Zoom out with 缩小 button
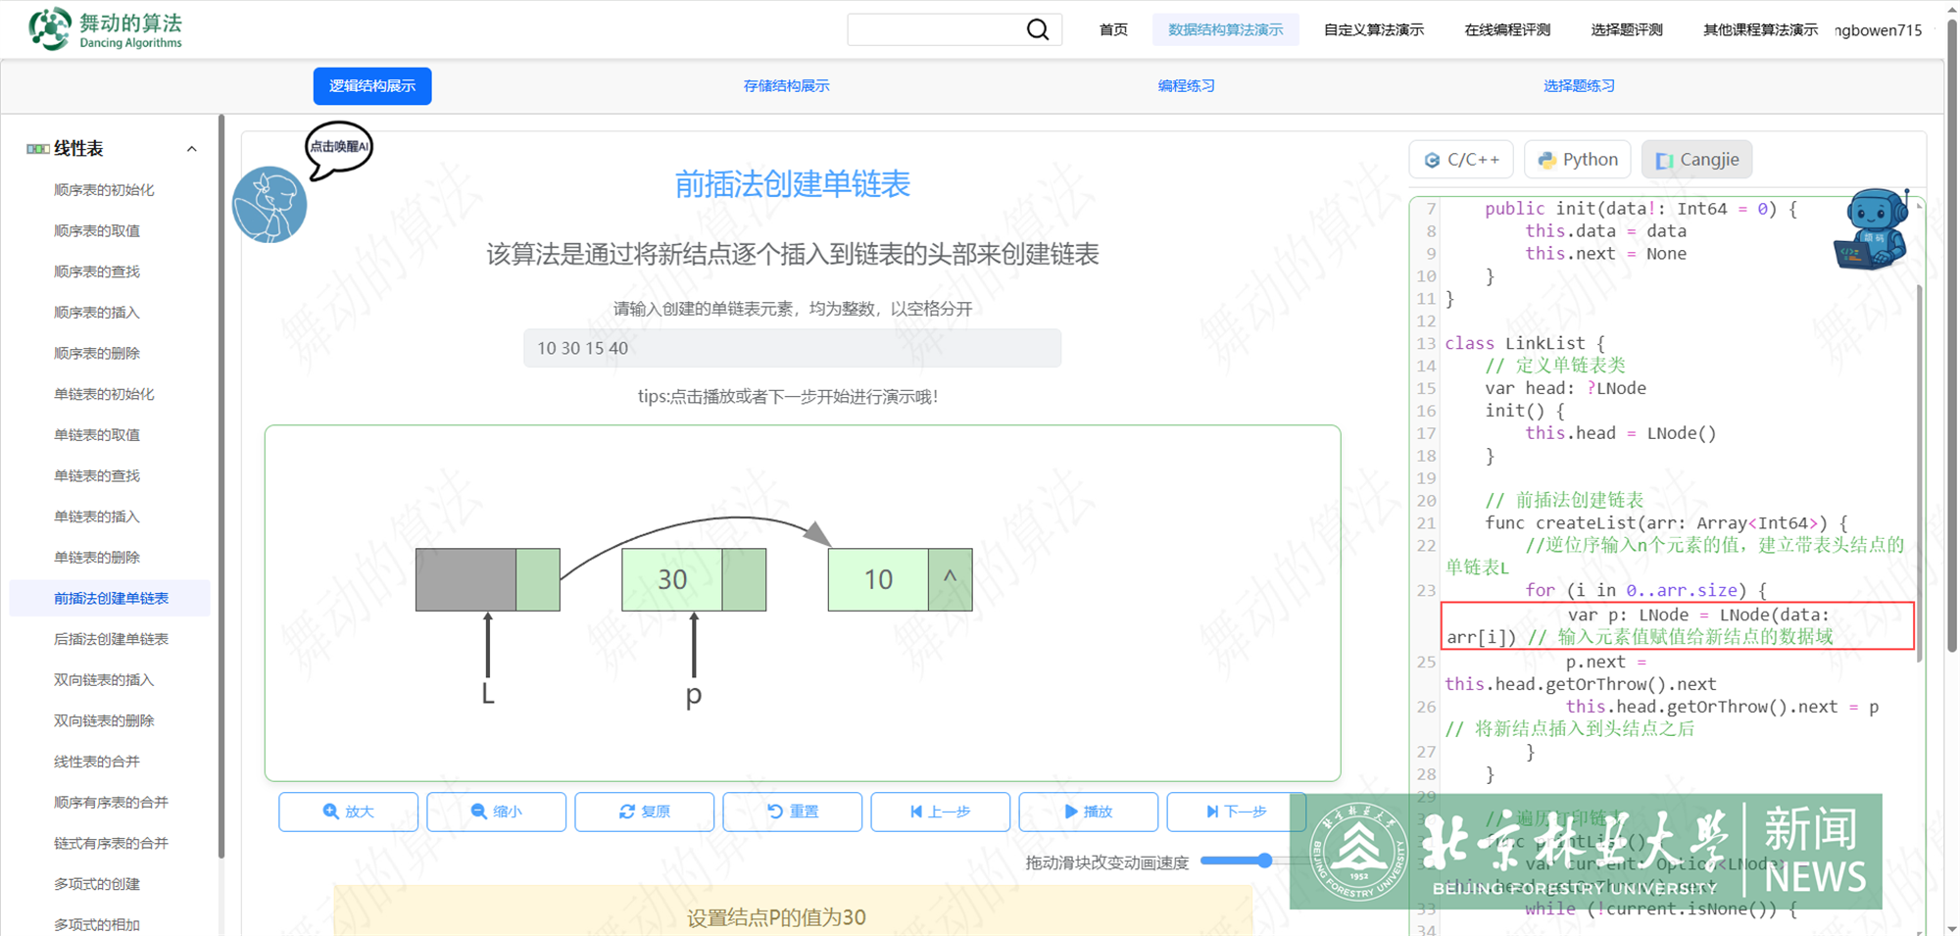 [496, 812]
